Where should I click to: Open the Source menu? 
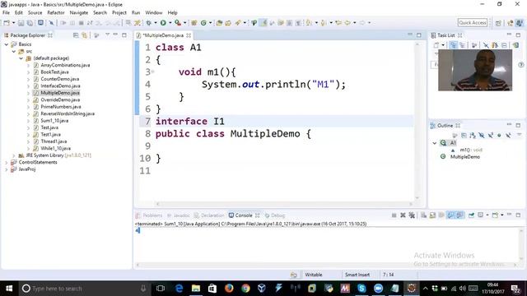(x=35, y=13)
